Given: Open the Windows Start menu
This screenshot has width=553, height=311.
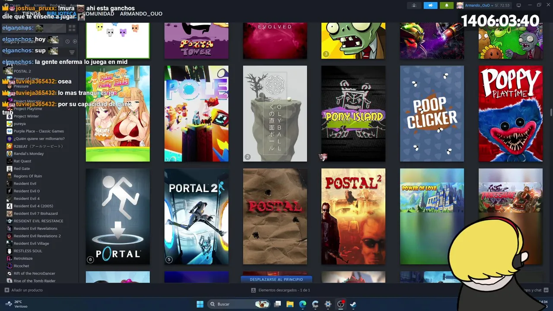Looking at the screenshot, I should click(200, 304).
